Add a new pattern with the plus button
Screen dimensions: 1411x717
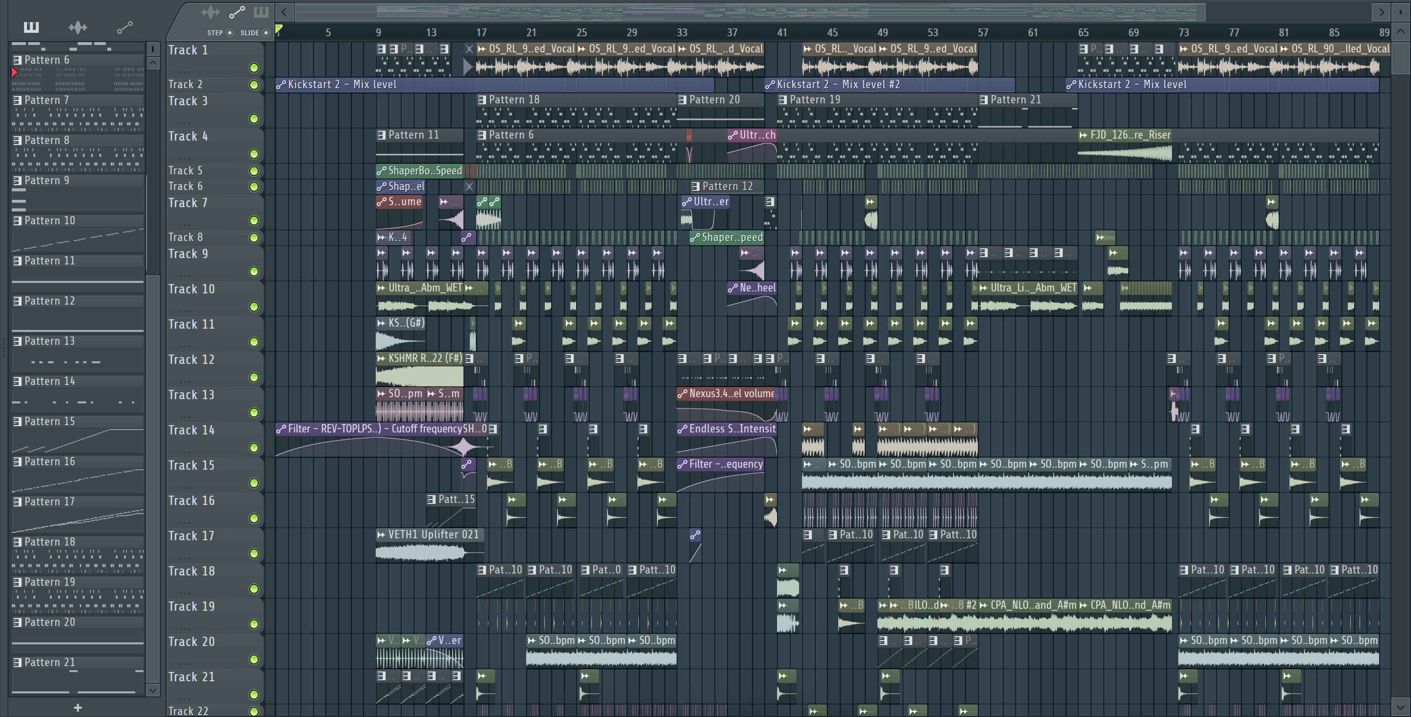click(78, 708)
